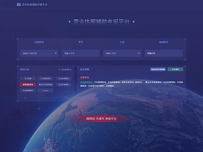Open the 行政区划 dropdown arrow
The image size is (203, 152).
click(x=56, y=53)
